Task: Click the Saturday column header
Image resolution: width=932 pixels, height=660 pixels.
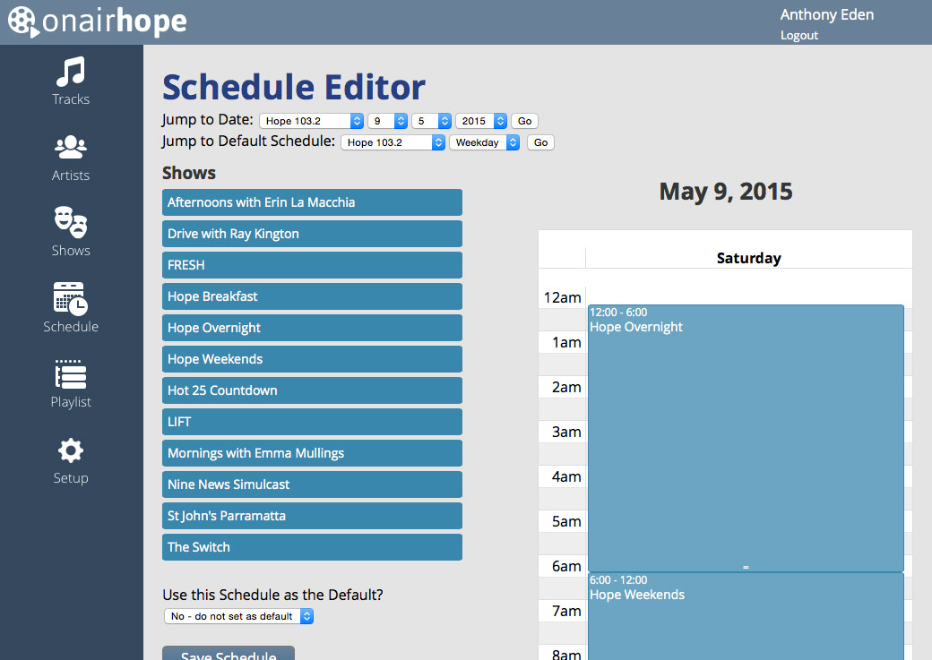Action: coord(749,259)
